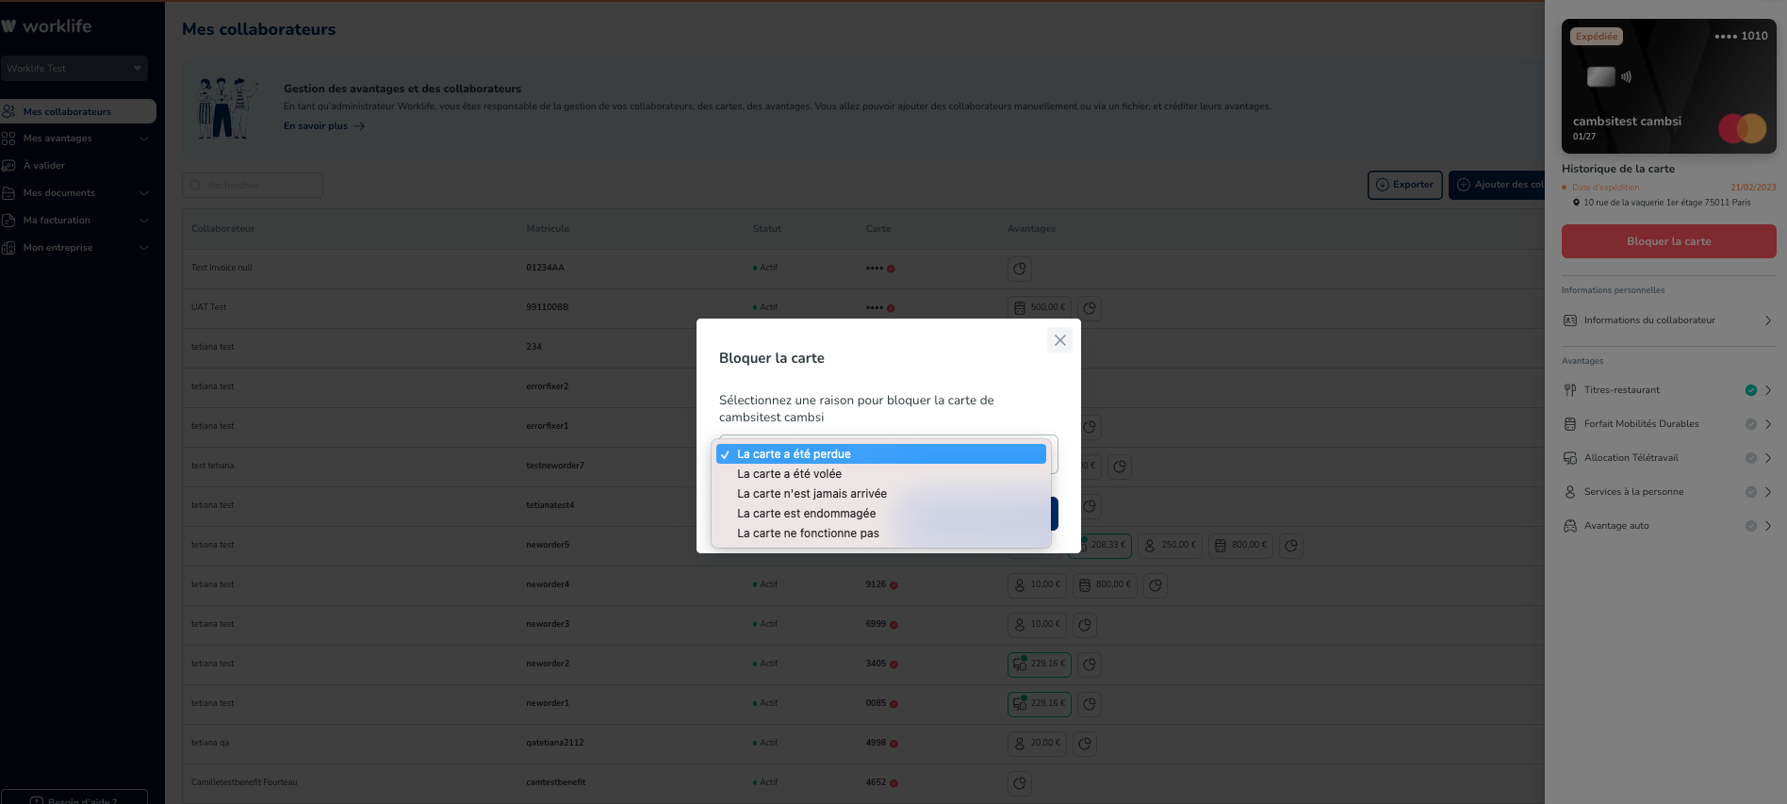Click the Avantage auto car icon
The height and width of the screenshot is (804, 1787).
click(x=1570, y=526)
